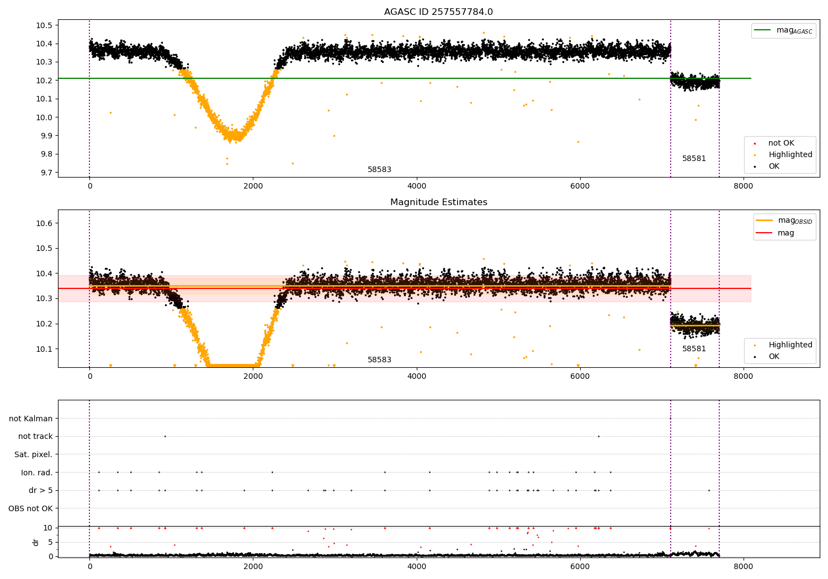Click the green line sample in mag AGASC legend
Image resolution: width=828 pixels, height=579 pixels.
(763, 30)
